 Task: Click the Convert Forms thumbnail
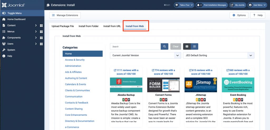pyautogui.click(x=163, y=85)
